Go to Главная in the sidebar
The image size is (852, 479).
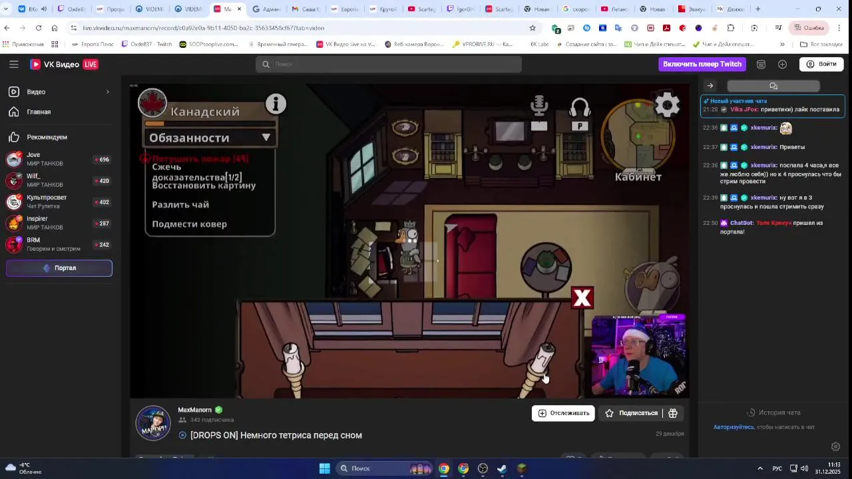(39, 112)
